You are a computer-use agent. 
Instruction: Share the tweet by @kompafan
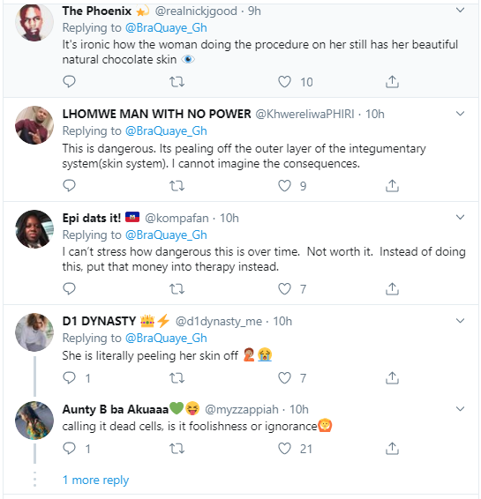(x=392, y=289)
